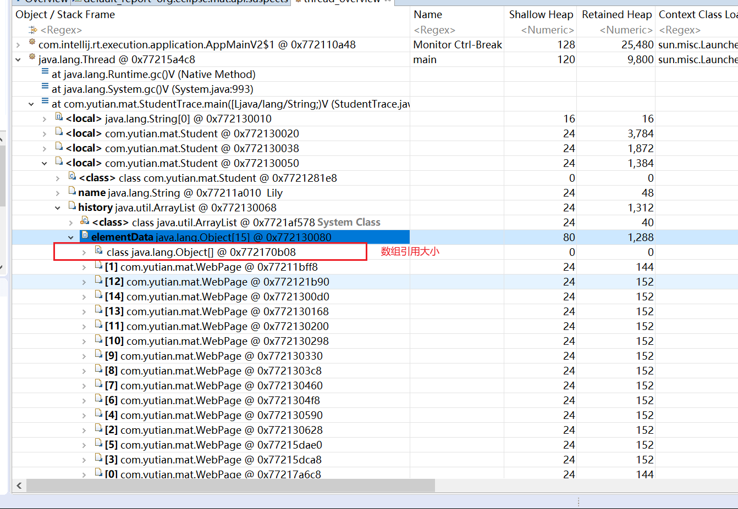Click the array icon of java.lang.String[0] local
This screenshot has width=738, height=509.
[x=59, y=117]
